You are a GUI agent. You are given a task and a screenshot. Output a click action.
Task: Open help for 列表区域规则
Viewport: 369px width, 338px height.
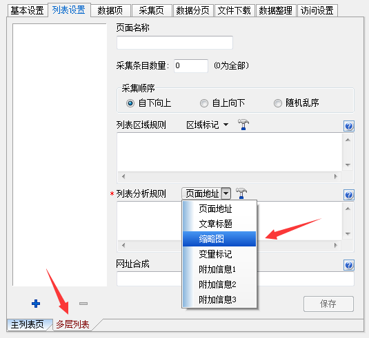[x=349, y=126]
